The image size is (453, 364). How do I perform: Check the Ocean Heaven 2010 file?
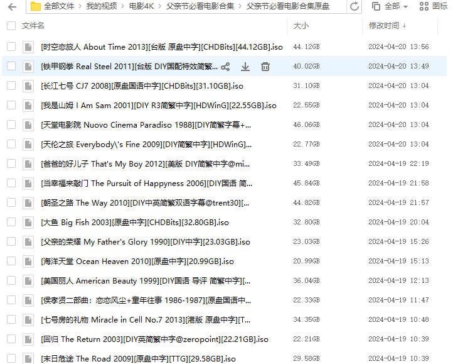pos(11,261)
